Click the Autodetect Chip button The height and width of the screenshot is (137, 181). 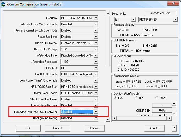pyautogui.click(x=160, y=13)
